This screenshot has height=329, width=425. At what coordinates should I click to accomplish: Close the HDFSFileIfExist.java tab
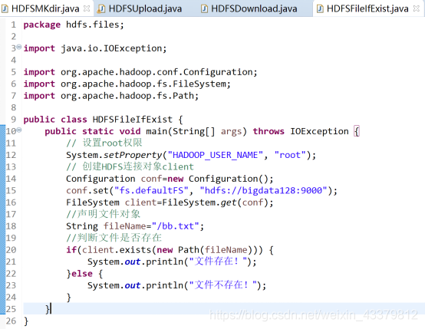point(417,8)
